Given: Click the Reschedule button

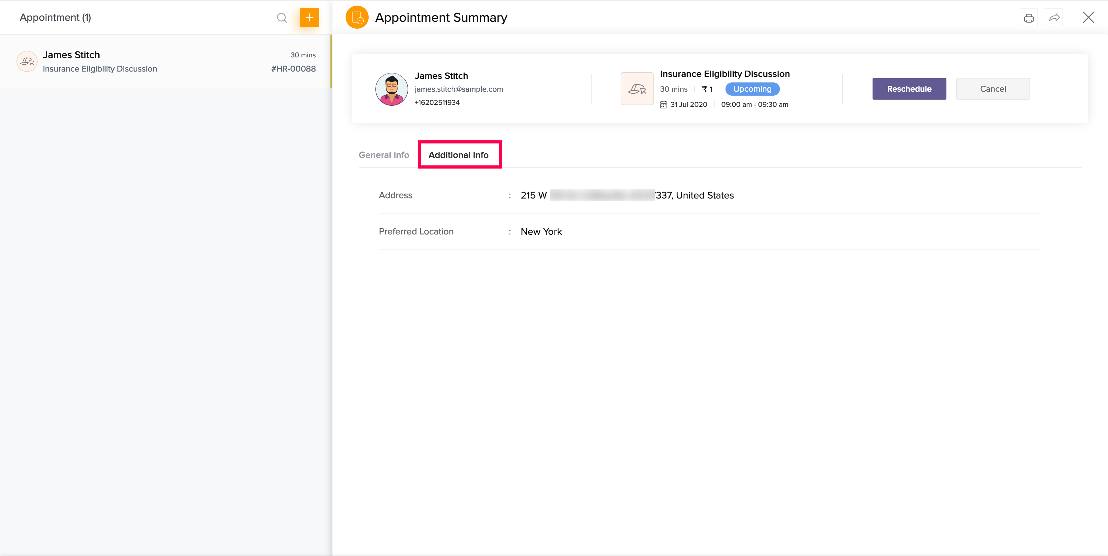Looking at the screenshot, I should (x=909, y=89).
